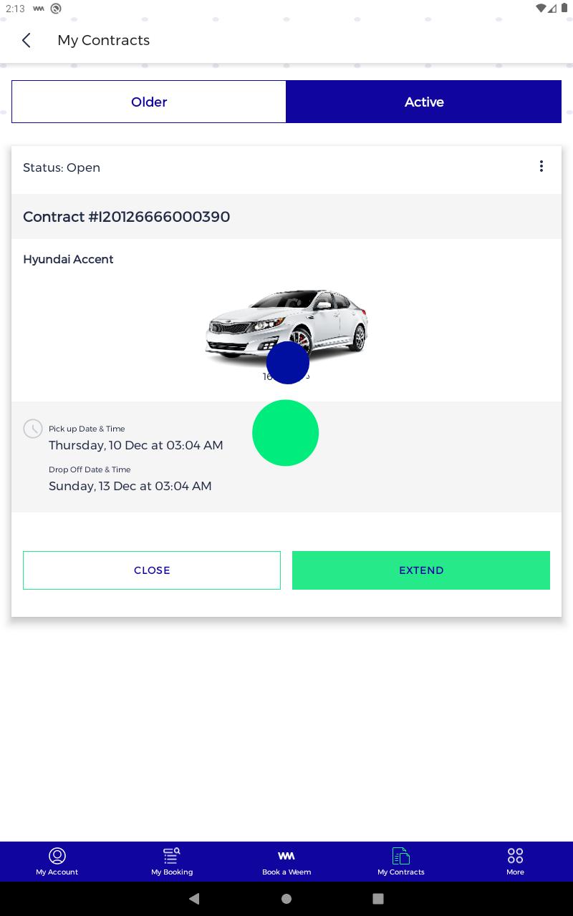Switch to the Older contracts tab
The image size is (573, 916).
pos(149,102)
